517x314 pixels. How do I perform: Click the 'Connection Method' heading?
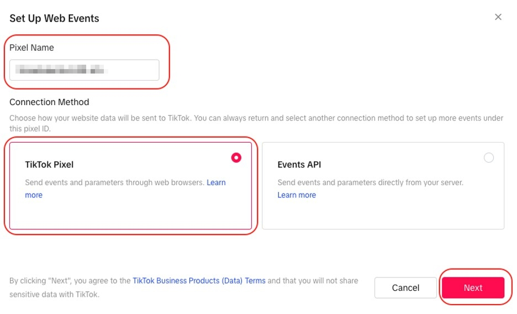click(x=49, y=102)
